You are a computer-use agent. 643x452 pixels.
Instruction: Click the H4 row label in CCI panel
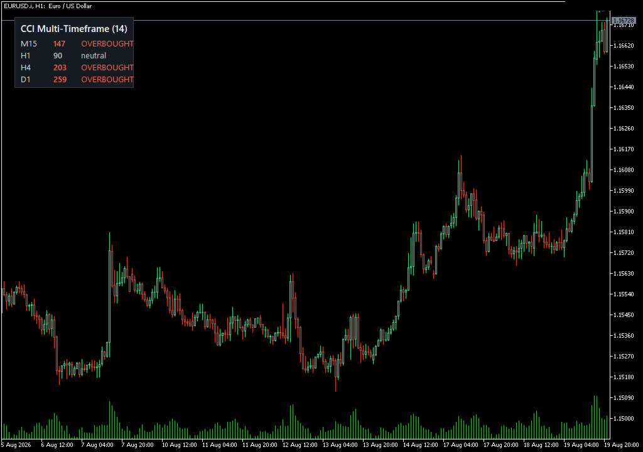click(25, 67)
